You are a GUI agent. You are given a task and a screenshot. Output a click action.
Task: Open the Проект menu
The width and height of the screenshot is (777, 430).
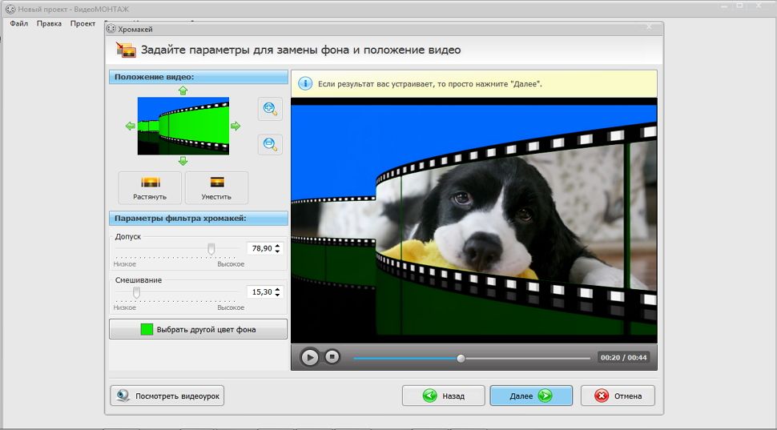coord(83,23)
